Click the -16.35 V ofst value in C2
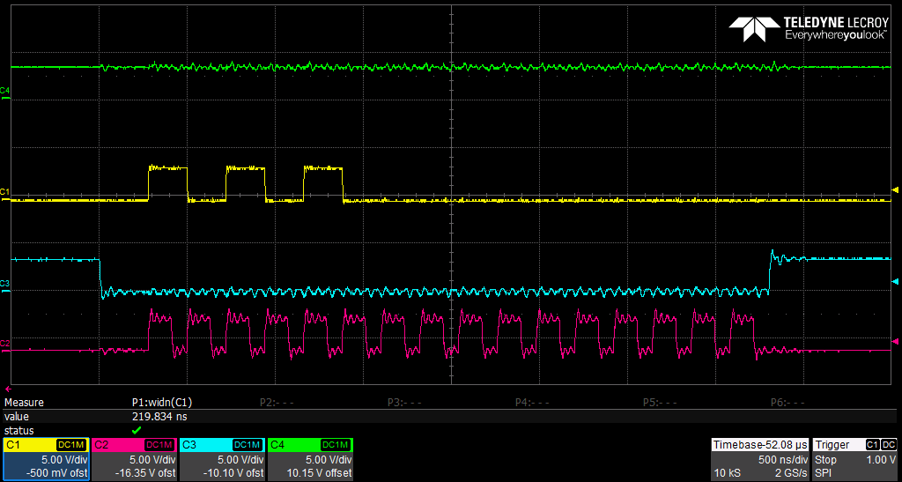 [144, 473]
